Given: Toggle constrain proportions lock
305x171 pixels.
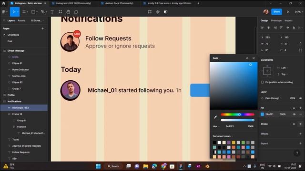Looking at the screenshot, I should pos(301,44).
